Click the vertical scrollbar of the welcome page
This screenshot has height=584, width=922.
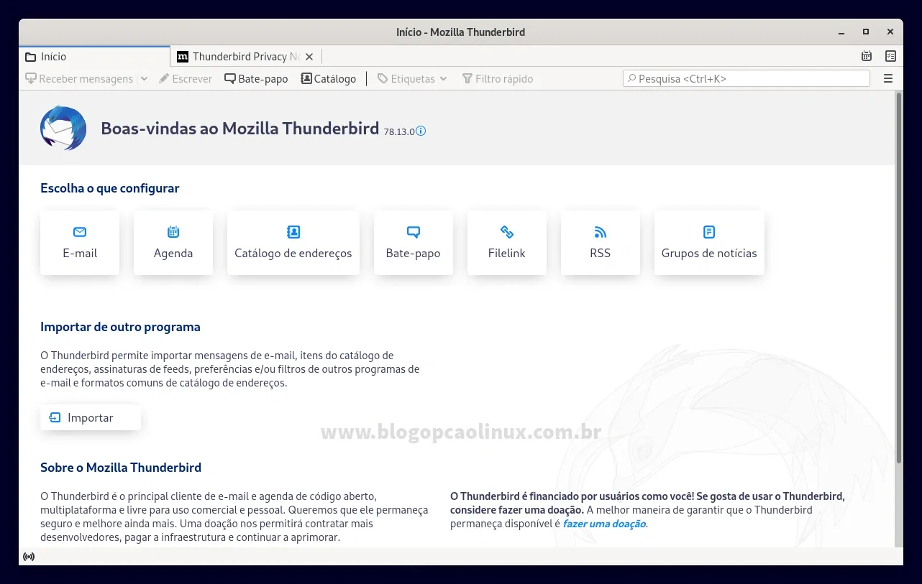898,278
